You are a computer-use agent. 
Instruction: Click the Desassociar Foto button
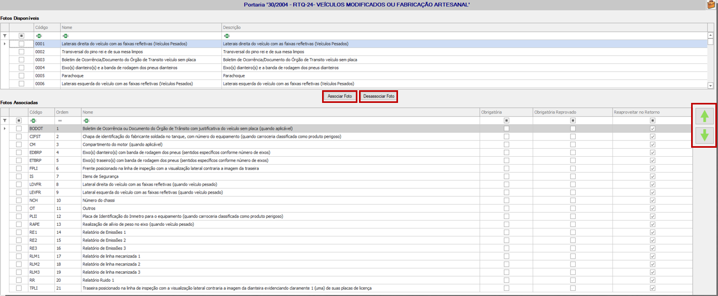coord(379,97)
